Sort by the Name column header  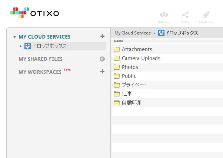119,41
